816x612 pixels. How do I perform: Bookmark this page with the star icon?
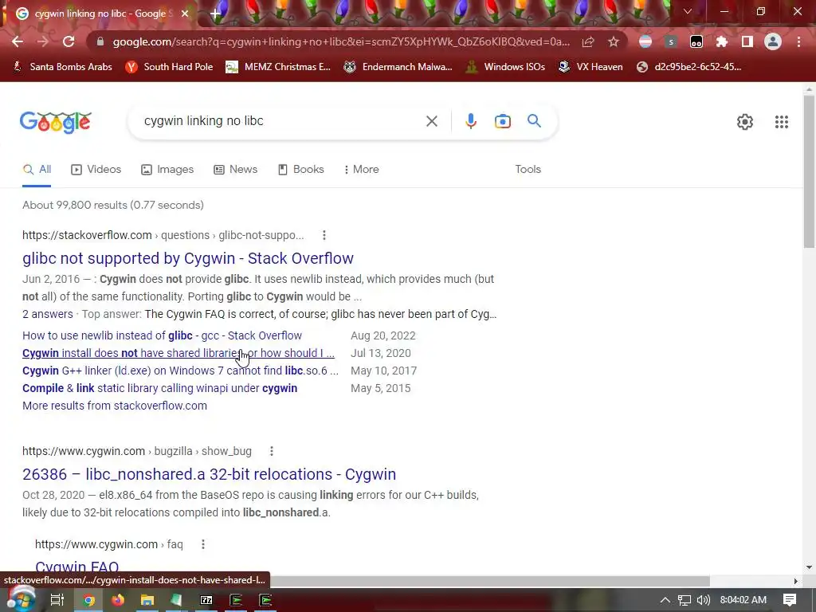click(614, 41)
